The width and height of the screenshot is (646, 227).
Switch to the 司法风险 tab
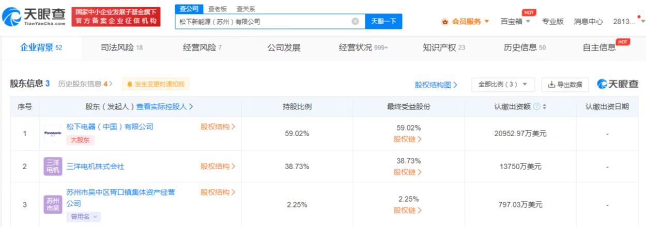pos(121,47)
